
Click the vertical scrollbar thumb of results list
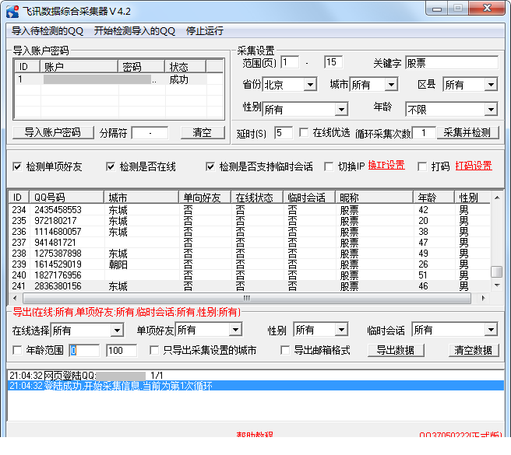click(497, 271)
